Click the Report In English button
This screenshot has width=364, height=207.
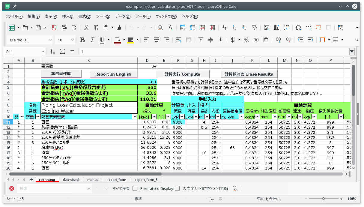(113, 74)
